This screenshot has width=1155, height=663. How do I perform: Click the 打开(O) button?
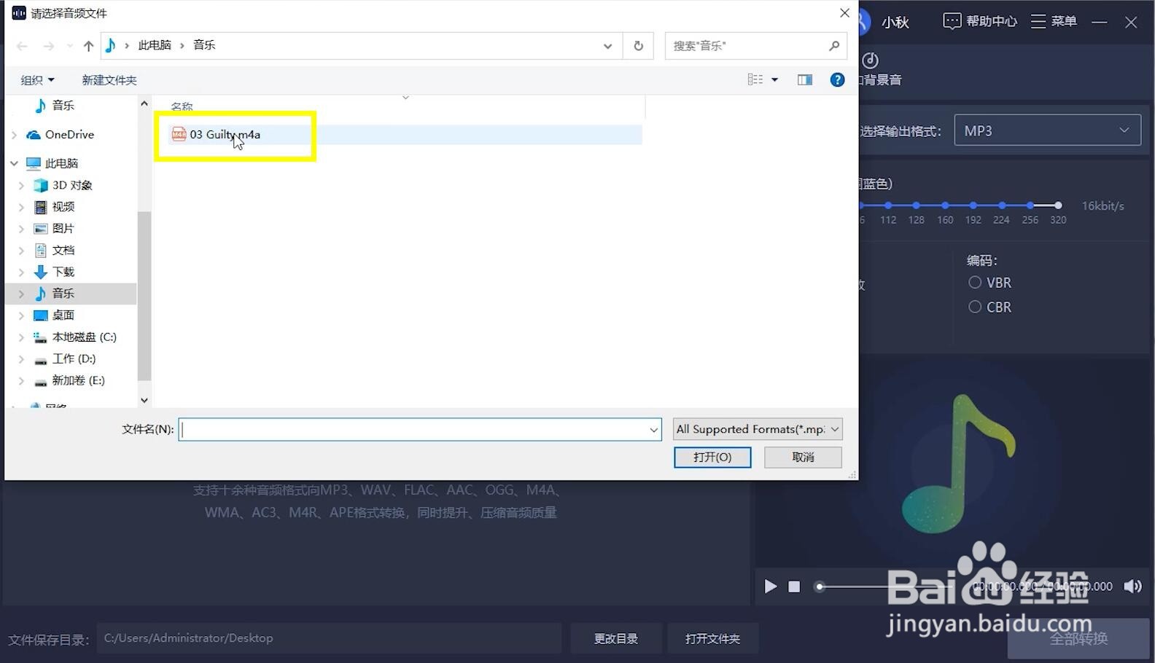coord(712,457)
